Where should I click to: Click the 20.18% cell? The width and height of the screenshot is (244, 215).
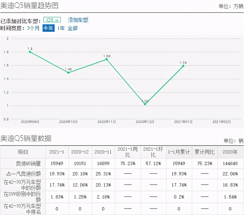(x=80, y=174)
